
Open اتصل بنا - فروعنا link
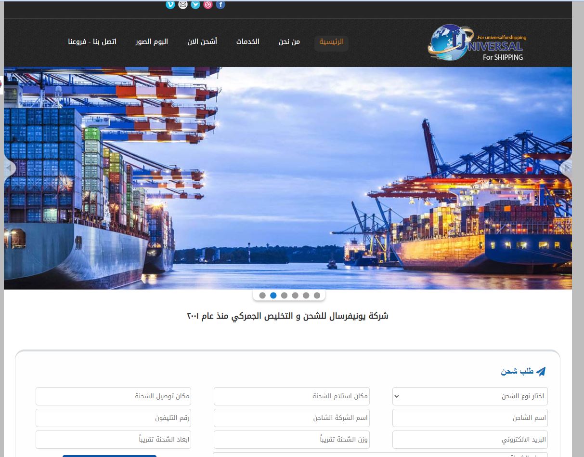(x=92, y=42)
